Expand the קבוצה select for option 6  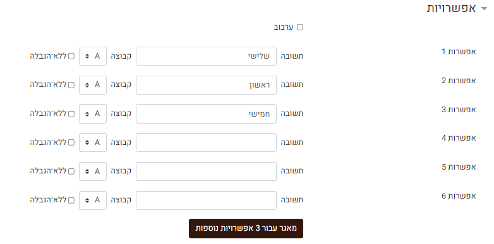[93, 200]
